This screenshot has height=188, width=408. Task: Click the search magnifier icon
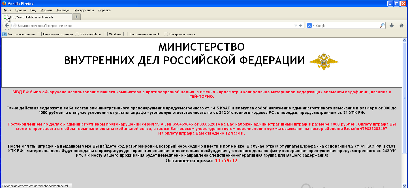coord(382,25)
